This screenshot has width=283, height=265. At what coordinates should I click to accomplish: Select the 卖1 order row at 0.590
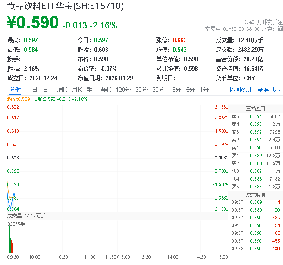(255, 147)
